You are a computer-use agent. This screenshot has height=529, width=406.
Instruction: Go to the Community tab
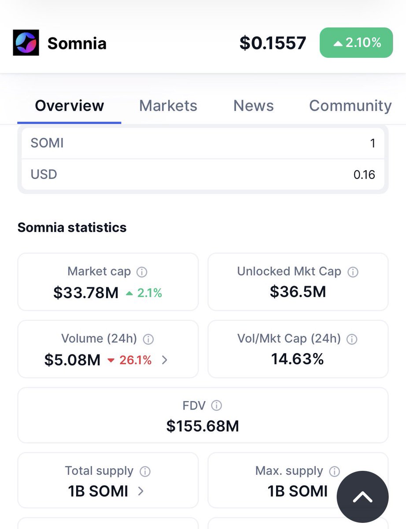351,106
